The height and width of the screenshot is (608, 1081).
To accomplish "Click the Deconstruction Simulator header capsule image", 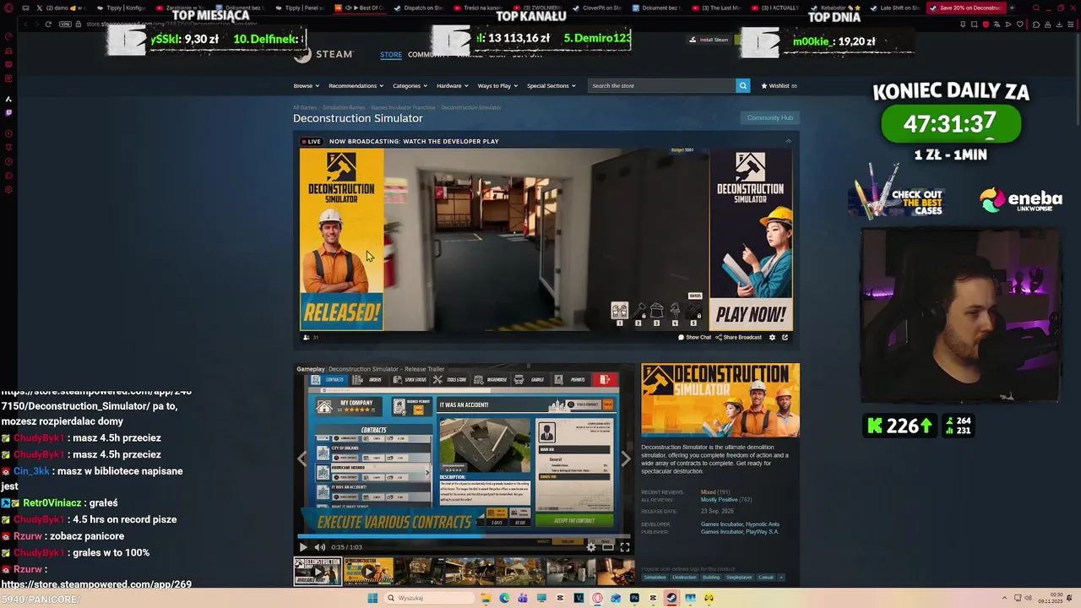I will [x=720, y=400].
